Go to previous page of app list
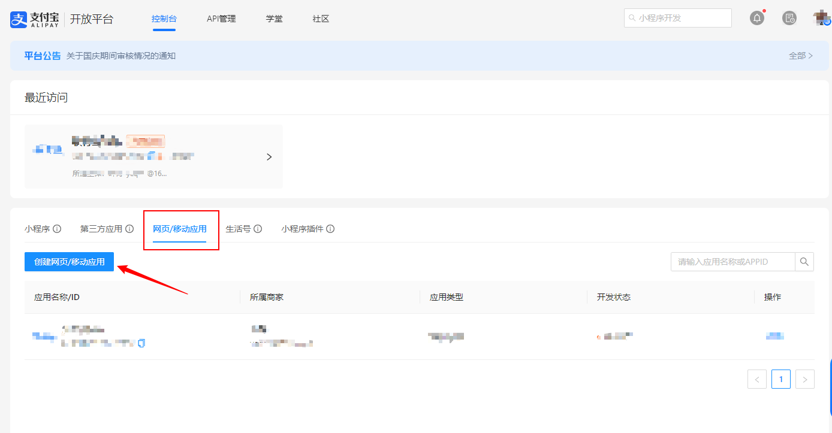Screen dimensions: 832x433 pos(757,379)
